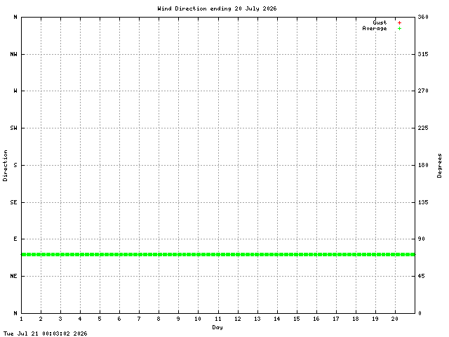
Task: Click the red Gust legend marker
Action: [x=399, y=22]
